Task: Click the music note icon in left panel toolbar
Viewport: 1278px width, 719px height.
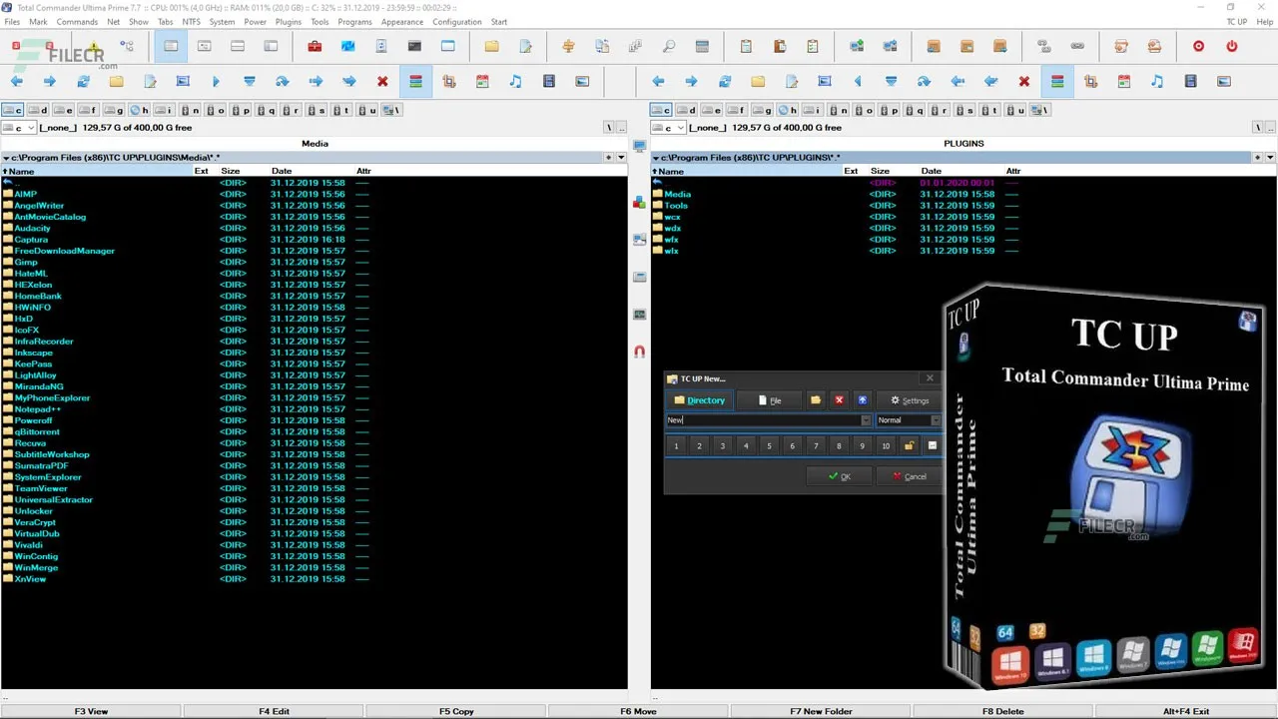Action: point(515,81)
